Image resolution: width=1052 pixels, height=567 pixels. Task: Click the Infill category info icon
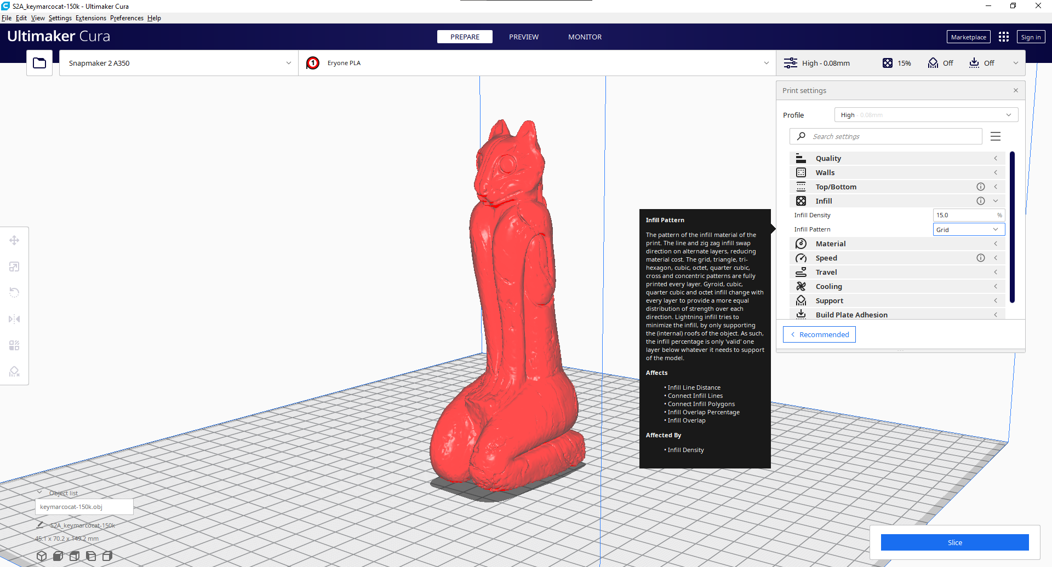[x=981, y=201]
